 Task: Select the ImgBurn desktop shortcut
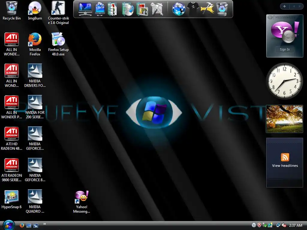pos(35,11)
